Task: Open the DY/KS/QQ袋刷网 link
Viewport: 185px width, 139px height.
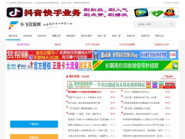Action: point(127,44)
